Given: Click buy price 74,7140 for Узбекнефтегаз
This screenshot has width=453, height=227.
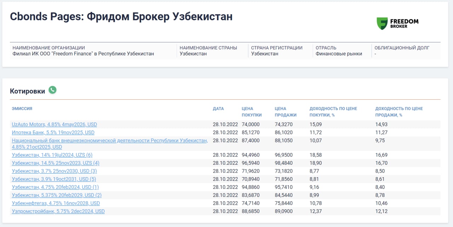Looking at the screenshot, I should (x=251, y=203).
